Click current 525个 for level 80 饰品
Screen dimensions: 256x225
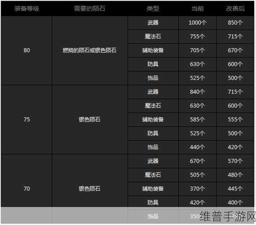[198, 78]
